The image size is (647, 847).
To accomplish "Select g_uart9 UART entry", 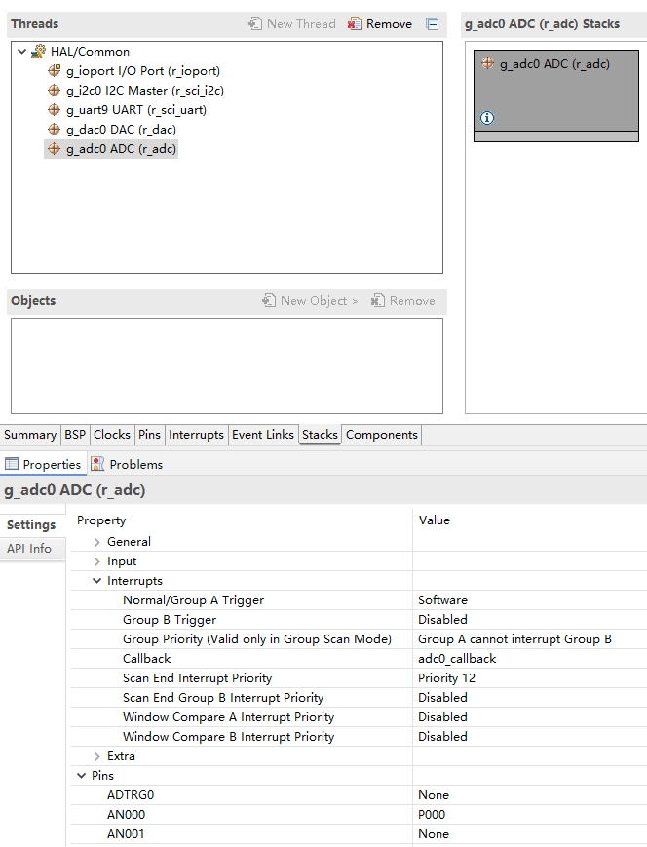I will (136, 110).
